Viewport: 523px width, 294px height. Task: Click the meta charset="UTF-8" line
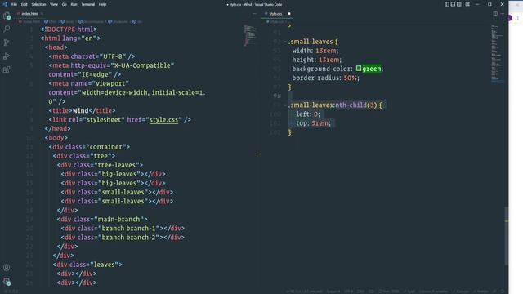tap(92, 56)
